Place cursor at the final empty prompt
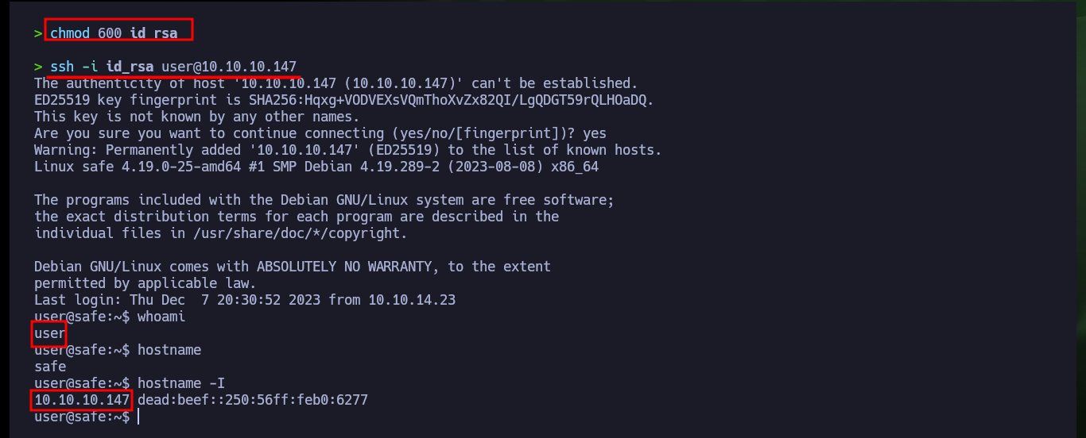 coord(140,417)
